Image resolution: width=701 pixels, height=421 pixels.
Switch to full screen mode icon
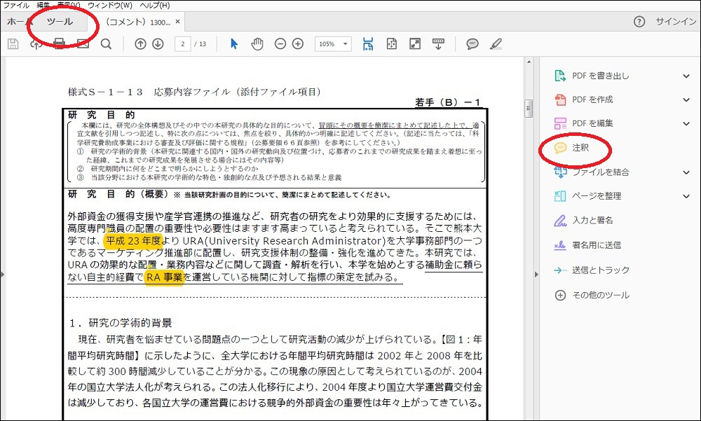tap(415, 44)
